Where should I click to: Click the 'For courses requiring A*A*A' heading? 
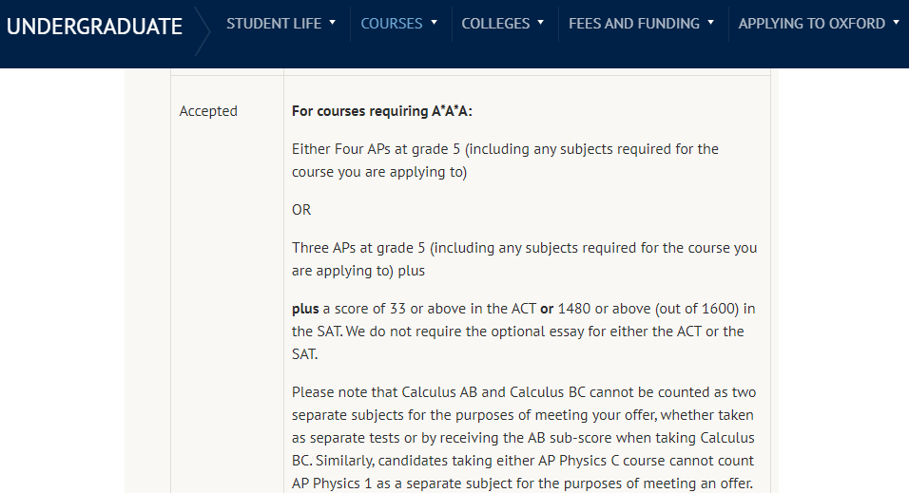pos(382,110)
